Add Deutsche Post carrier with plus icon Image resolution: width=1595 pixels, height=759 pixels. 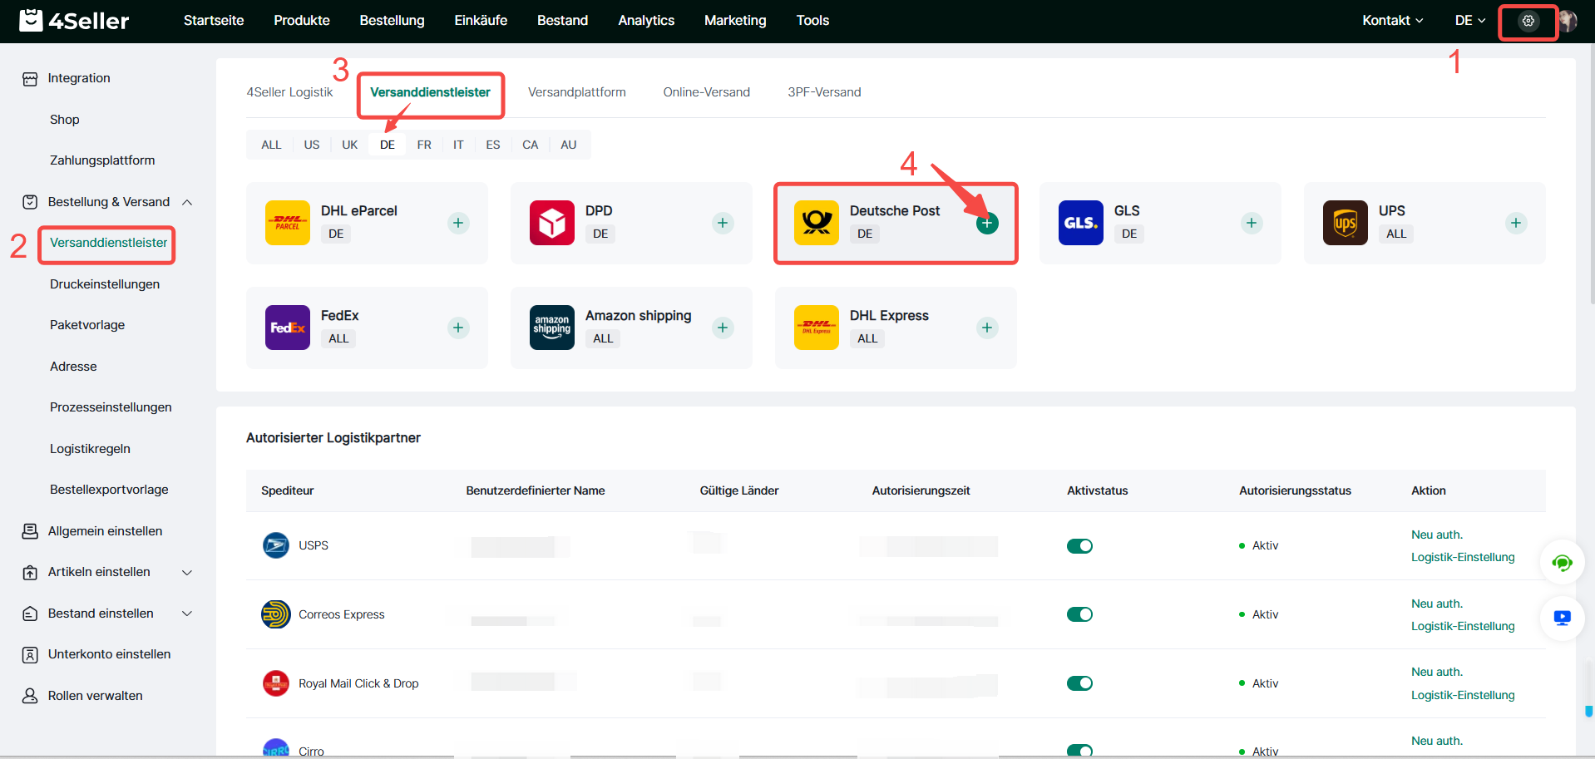click(x=986, y=223)
